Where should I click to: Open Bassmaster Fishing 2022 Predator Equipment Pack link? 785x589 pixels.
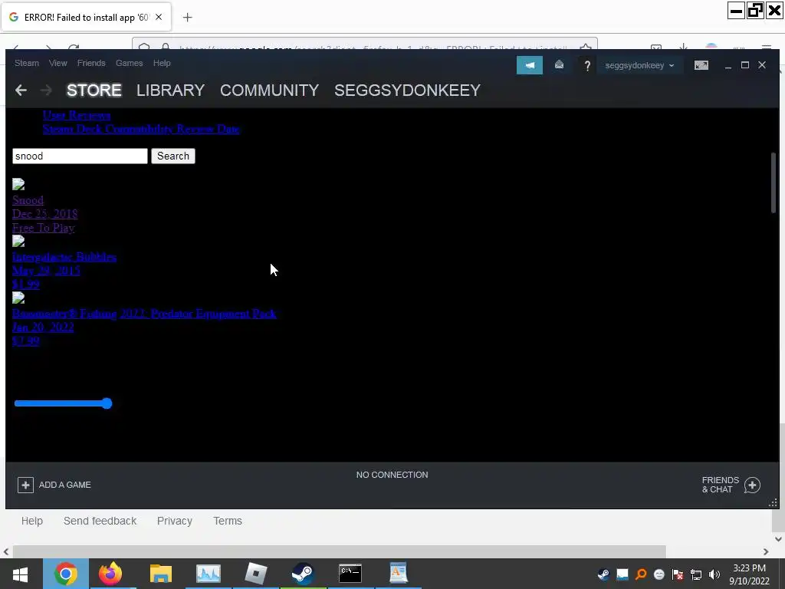pyautogui.click(x=144, y=314)
